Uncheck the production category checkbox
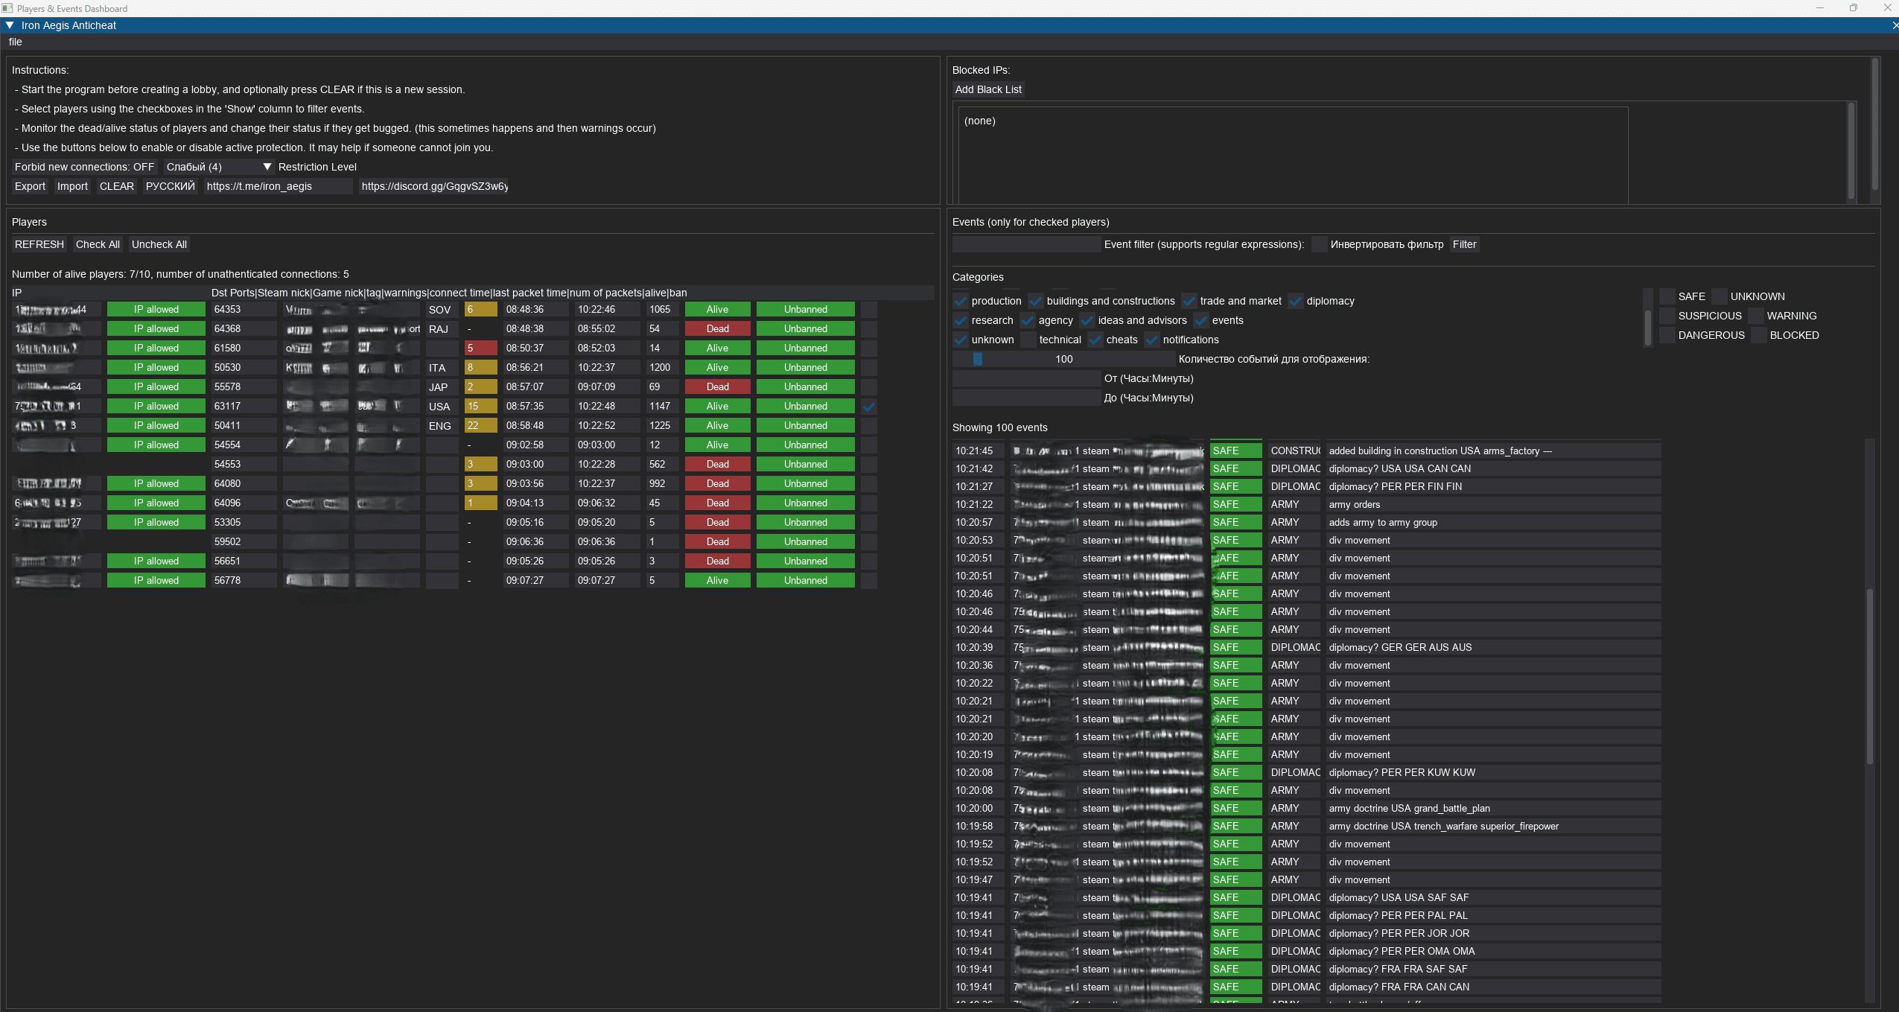The width and height of the screenshot is (1899, 1012). [961, 301]
